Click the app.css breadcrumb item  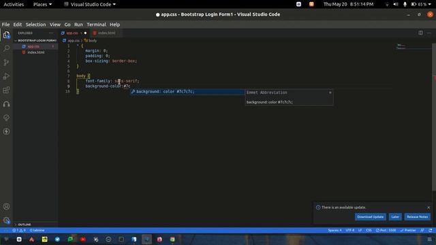point(71,41)
